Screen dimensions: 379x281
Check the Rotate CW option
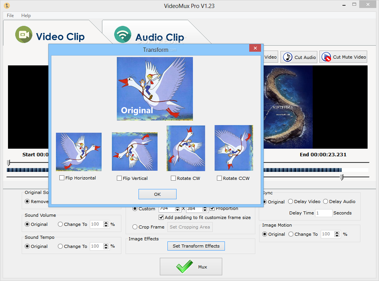click(x=173, y=178)
